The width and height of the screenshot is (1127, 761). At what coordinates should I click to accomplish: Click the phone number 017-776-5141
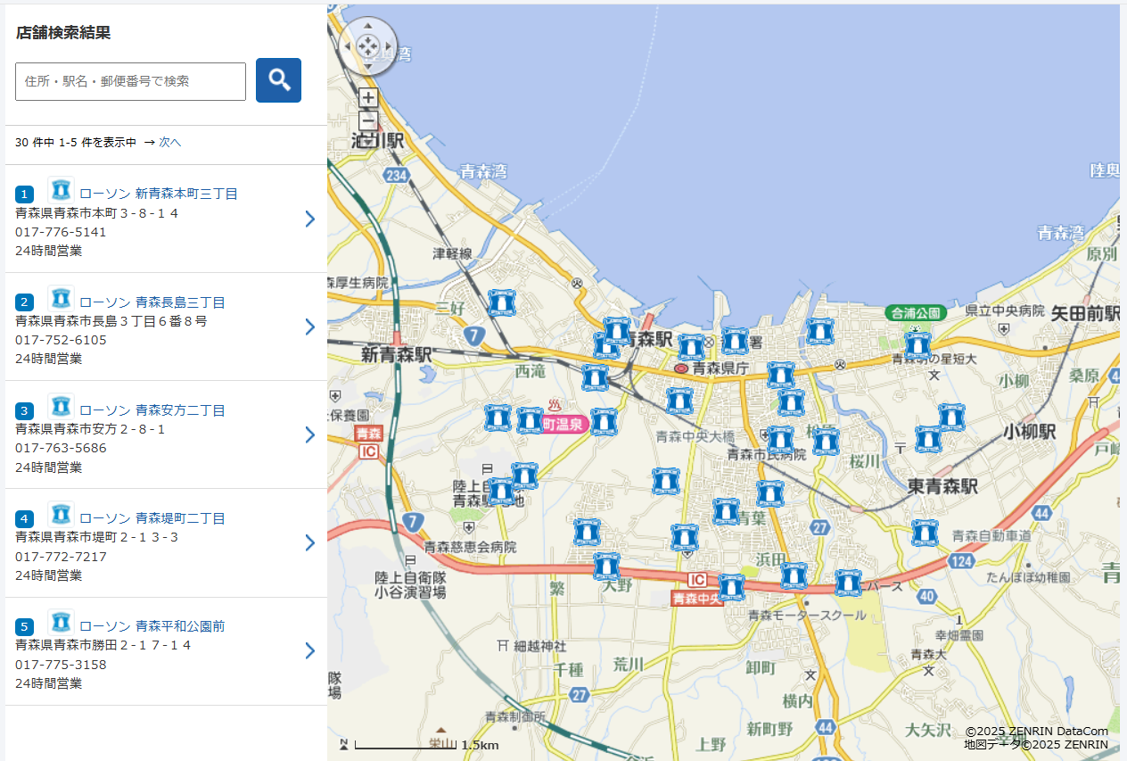[x=61, y=232]
